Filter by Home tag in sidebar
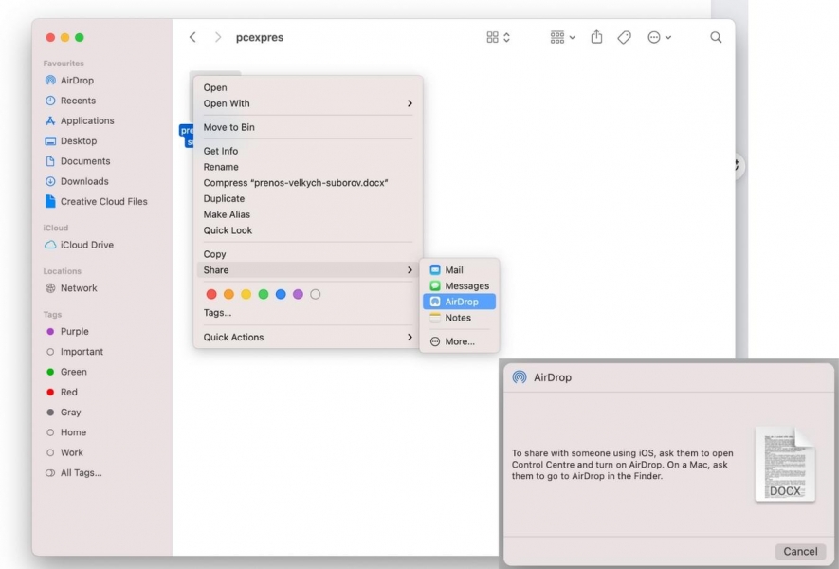 65,432
